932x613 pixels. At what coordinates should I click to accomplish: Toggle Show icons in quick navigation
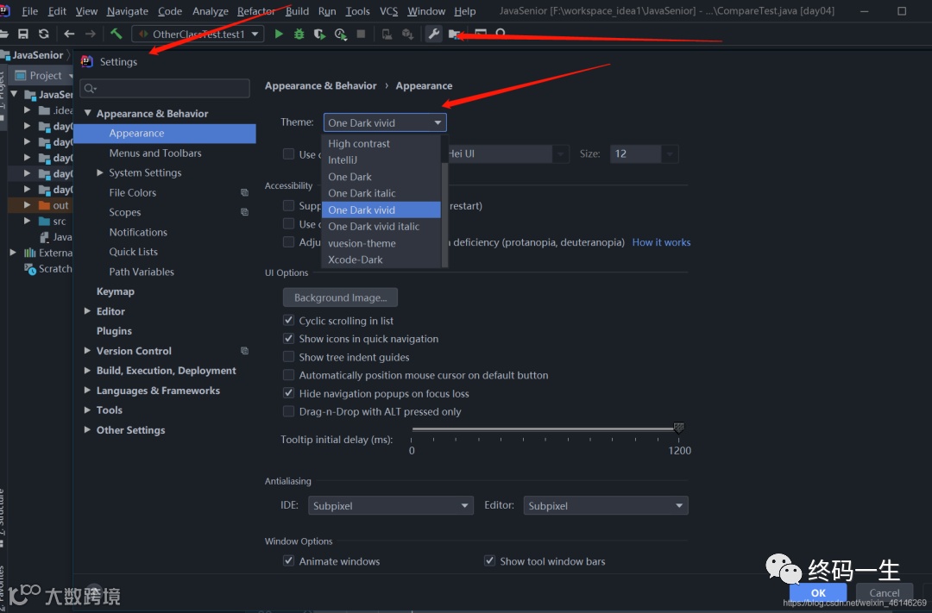click(289, 339)
